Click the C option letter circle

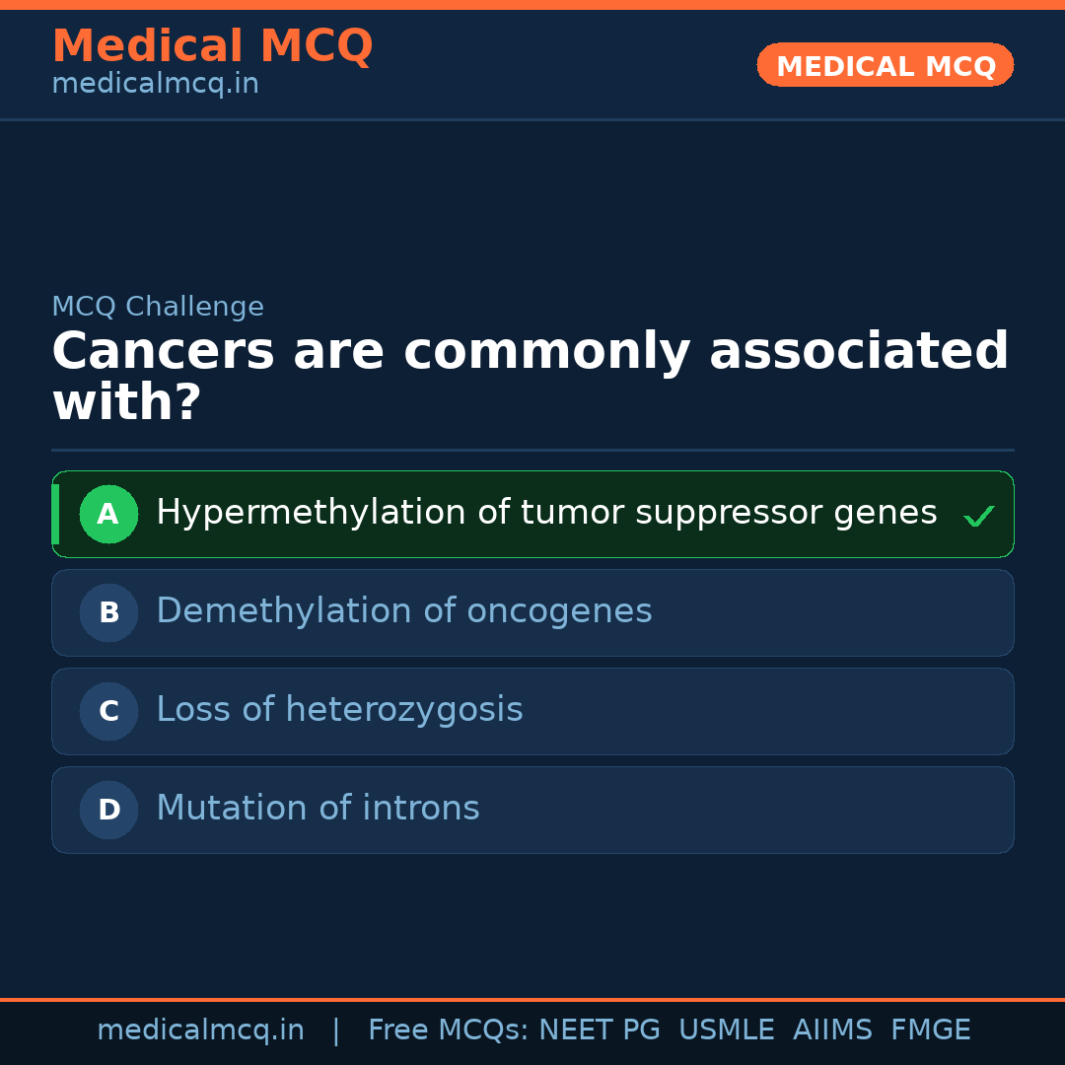tap(108, 711)
